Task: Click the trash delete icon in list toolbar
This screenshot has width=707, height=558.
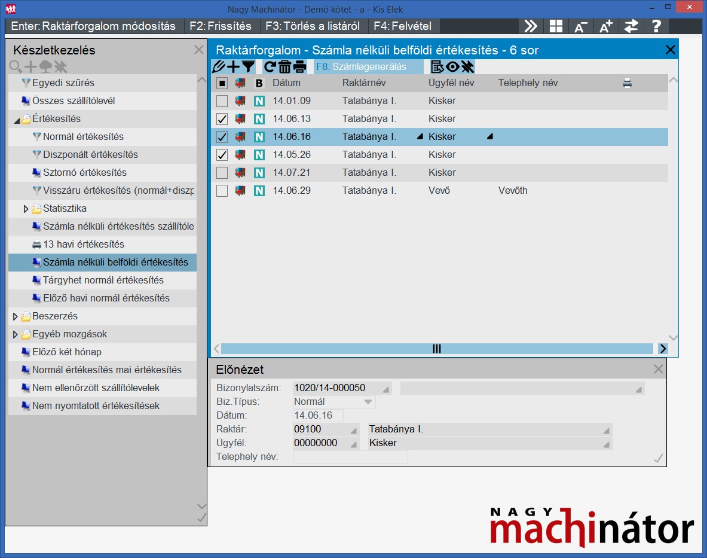Action: [285, 67]
